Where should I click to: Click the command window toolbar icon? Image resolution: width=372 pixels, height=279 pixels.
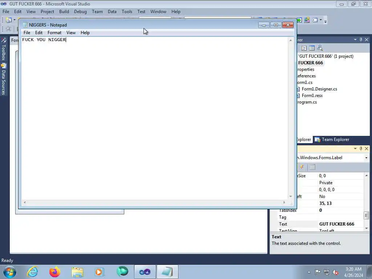(315, 20)
